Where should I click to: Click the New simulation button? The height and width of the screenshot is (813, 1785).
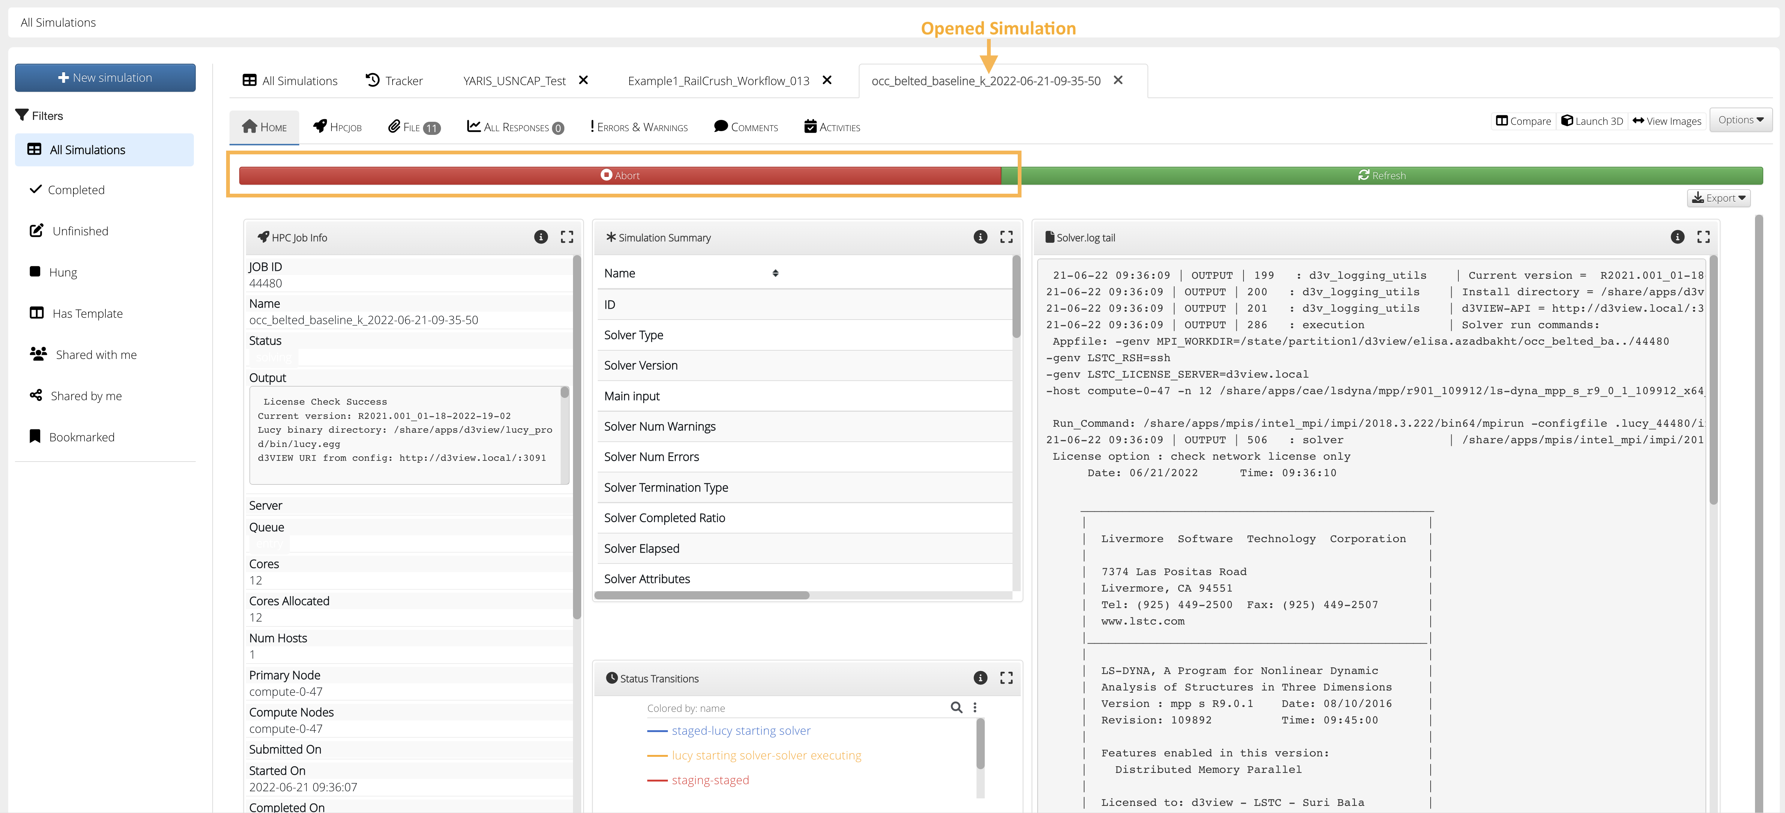point(105,78)
